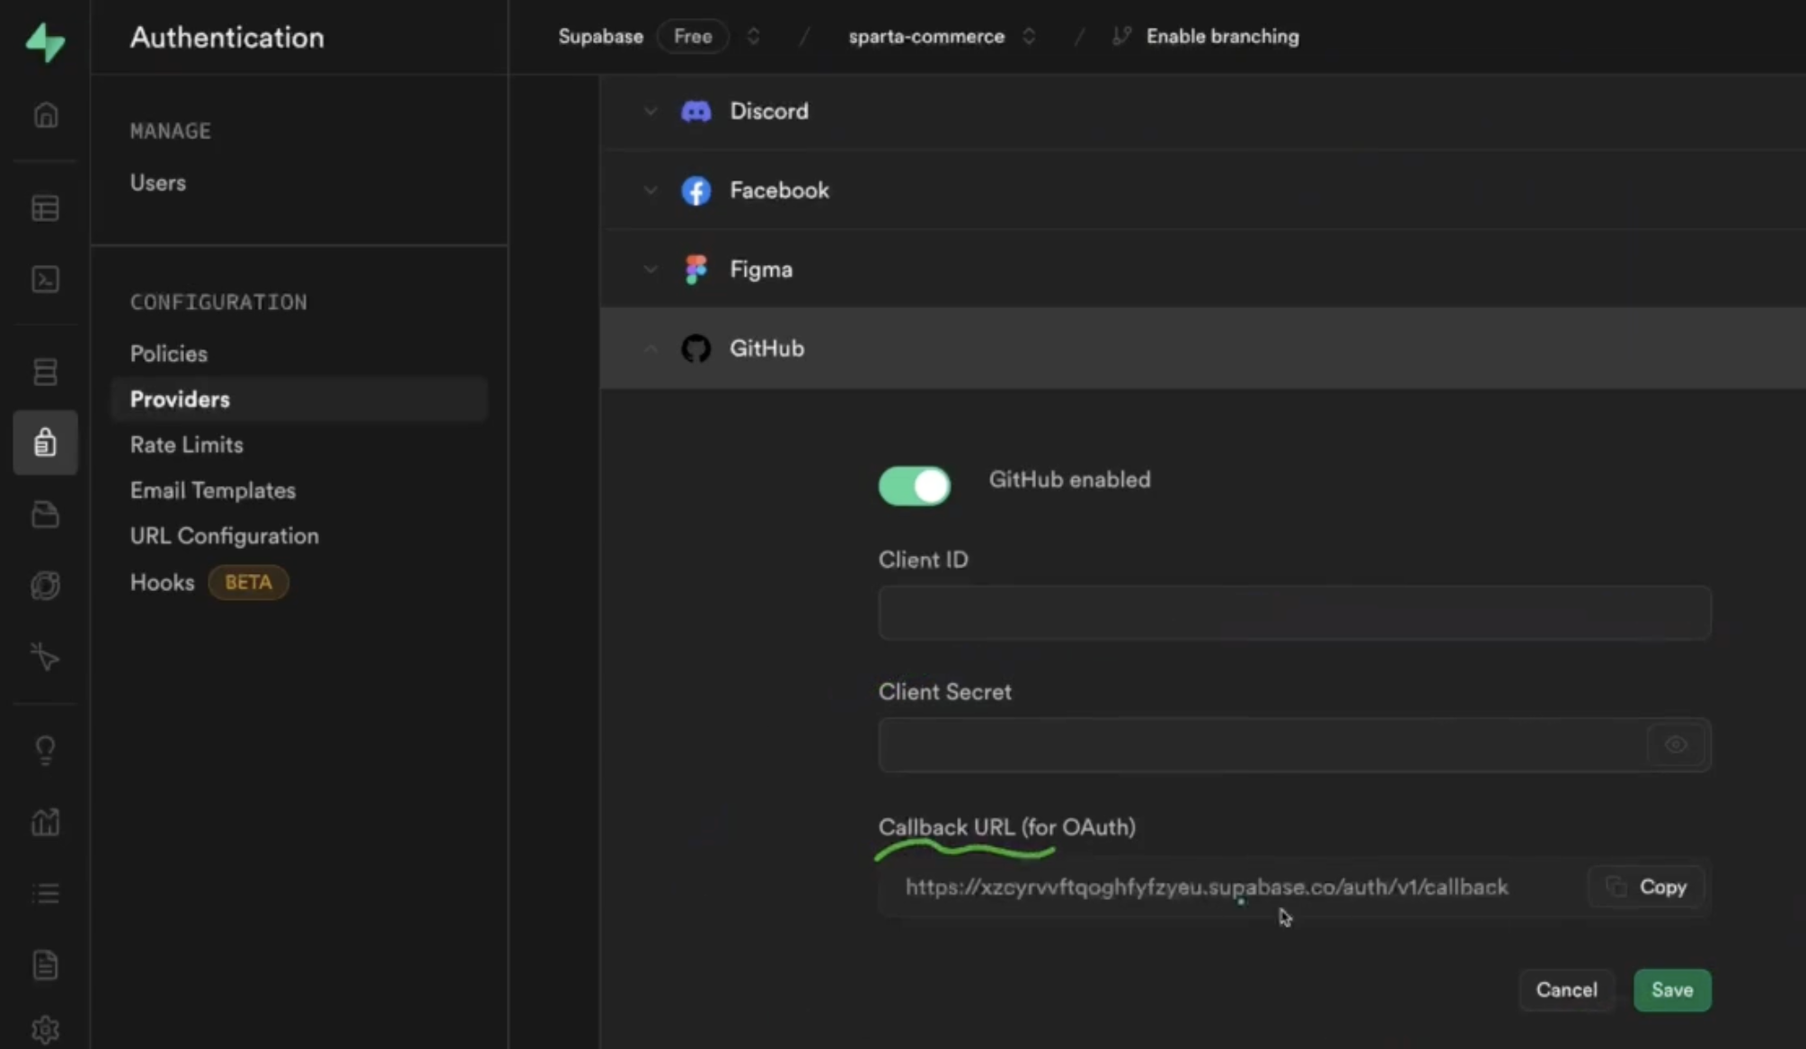The height and width of the screenshot is (1049, 1806).
Task: Collapse the GitHub provider section
Action: tap(766, 348)
